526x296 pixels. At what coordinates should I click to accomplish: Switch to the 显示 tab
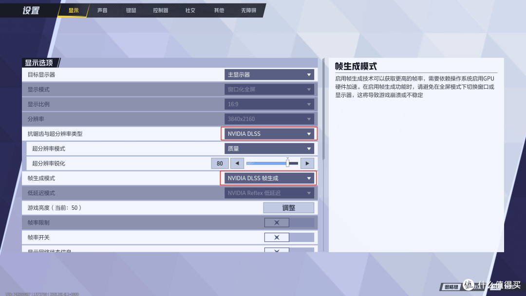pos(74,10)
